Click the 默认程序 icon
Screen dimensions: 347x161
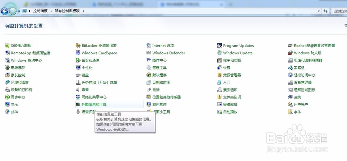[149, 75]
